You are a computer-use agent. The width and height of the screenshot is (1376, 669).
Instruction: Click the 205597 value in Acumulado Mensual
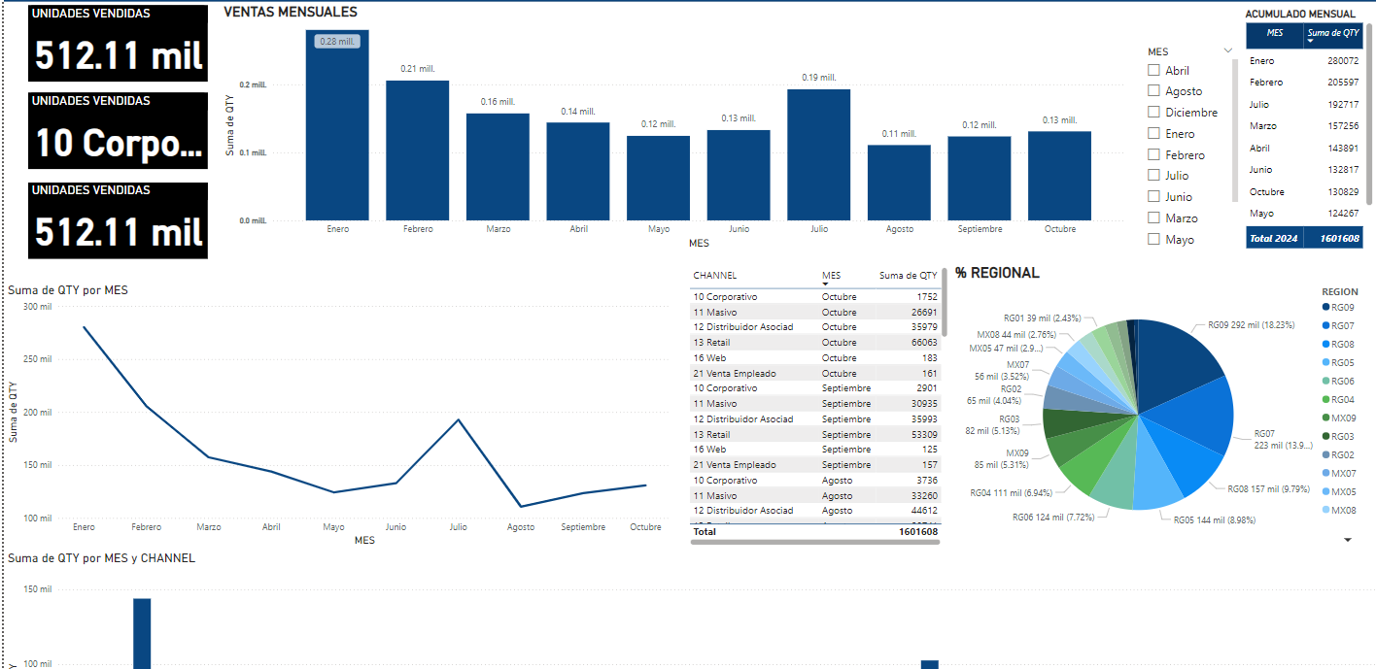click(x=1343, y=83)
